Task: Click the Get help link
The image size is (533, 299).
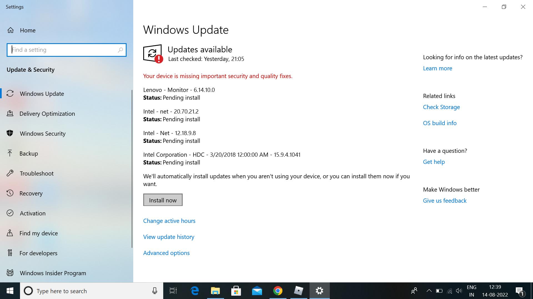Action: tap(434, 162)
